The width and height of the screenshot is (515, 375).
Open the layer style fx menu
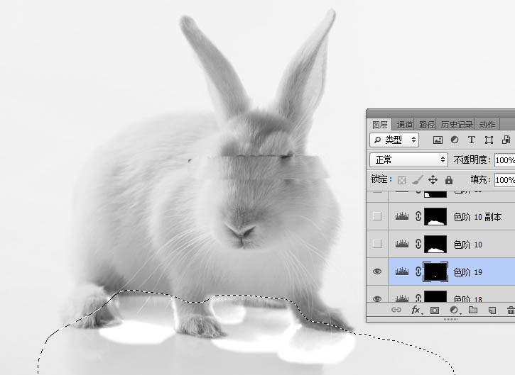click(x=416, y=310)
